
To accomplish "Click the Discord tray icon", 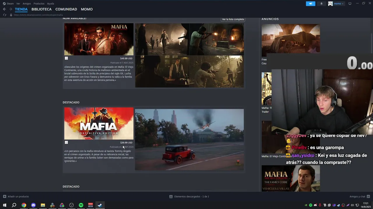I will coord(315,205).
